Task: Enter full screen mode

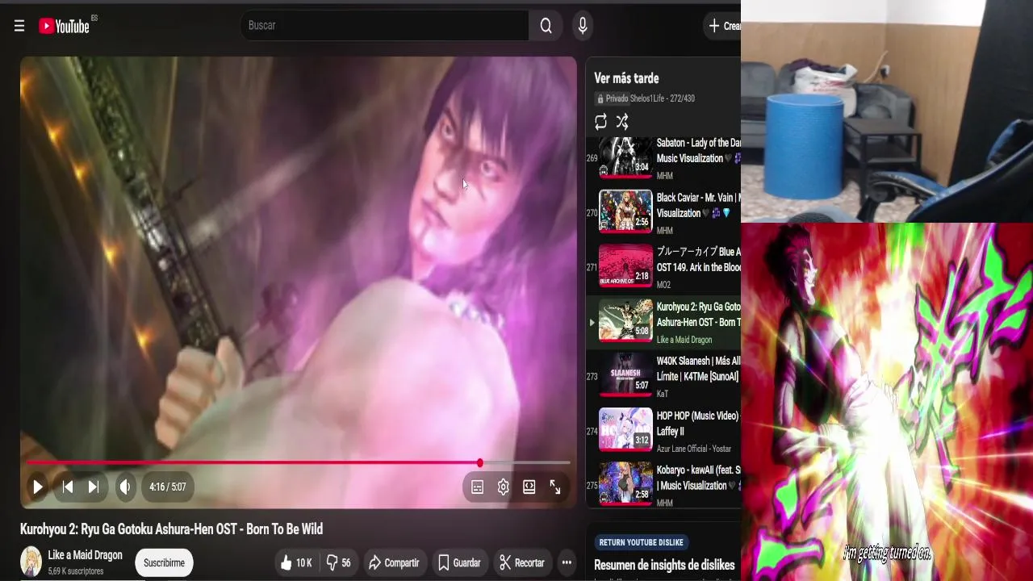Action: (555, 487)
